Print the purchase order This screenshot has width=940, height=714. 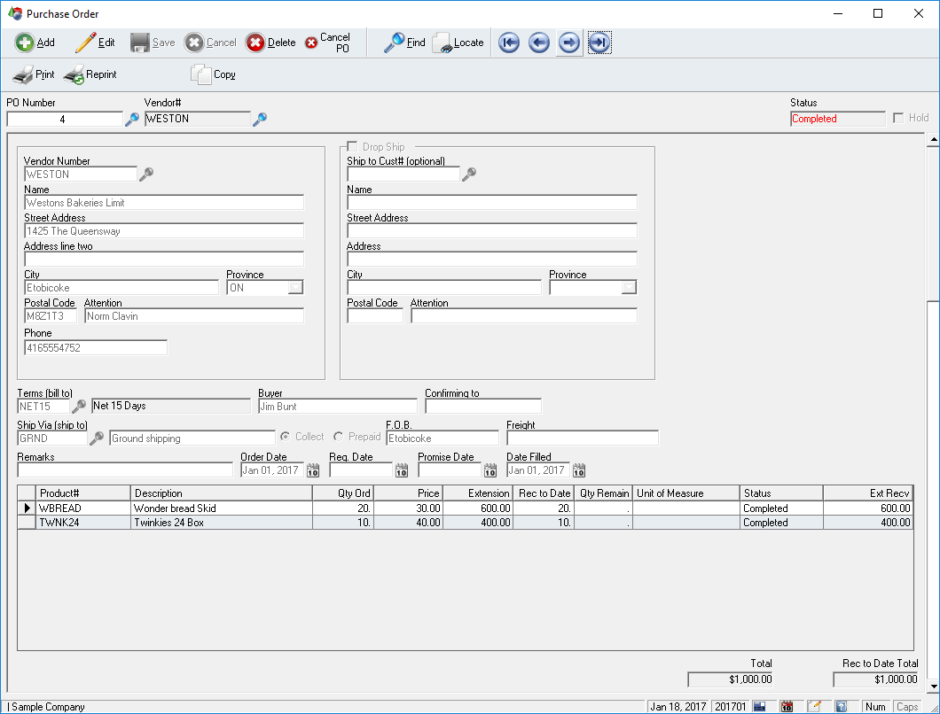point(34,75)
